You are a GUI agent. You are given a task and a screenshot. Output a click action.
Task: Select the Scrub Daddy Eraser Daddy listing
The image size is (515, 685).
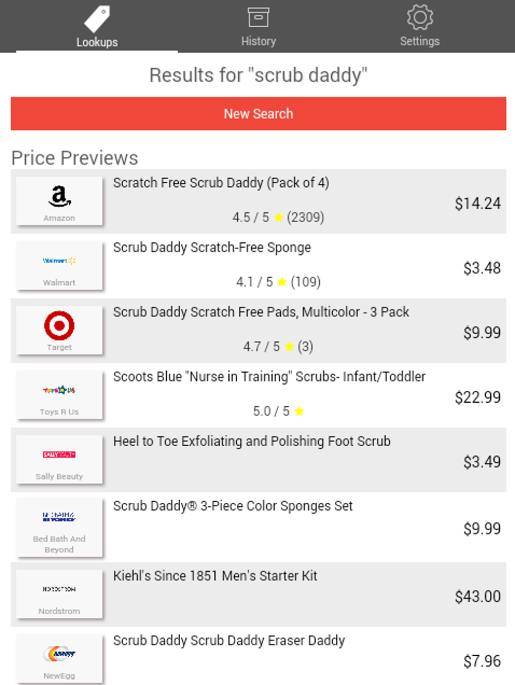230,640
